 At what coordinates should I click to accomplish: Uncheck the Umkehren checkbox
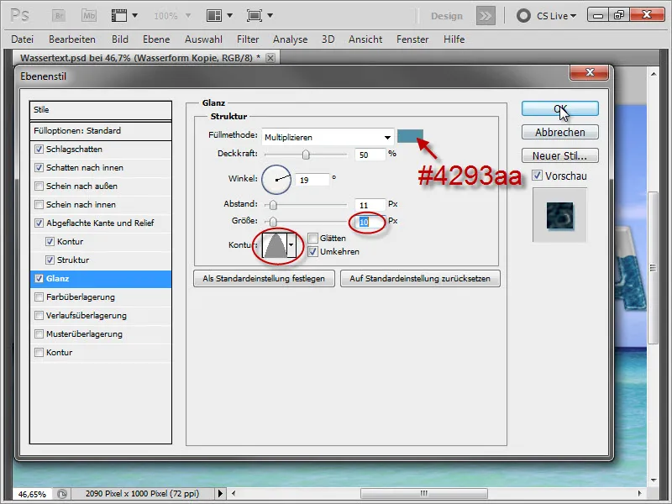coord(312,251)
